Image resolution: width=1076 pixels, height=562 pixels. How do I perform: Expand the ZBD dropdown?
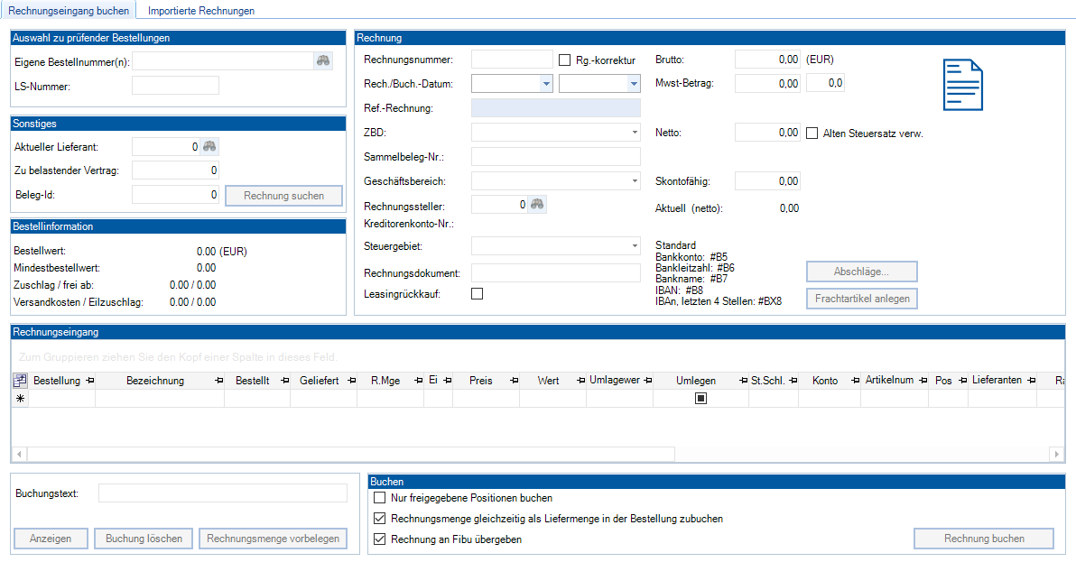click(x=635, y=133)
